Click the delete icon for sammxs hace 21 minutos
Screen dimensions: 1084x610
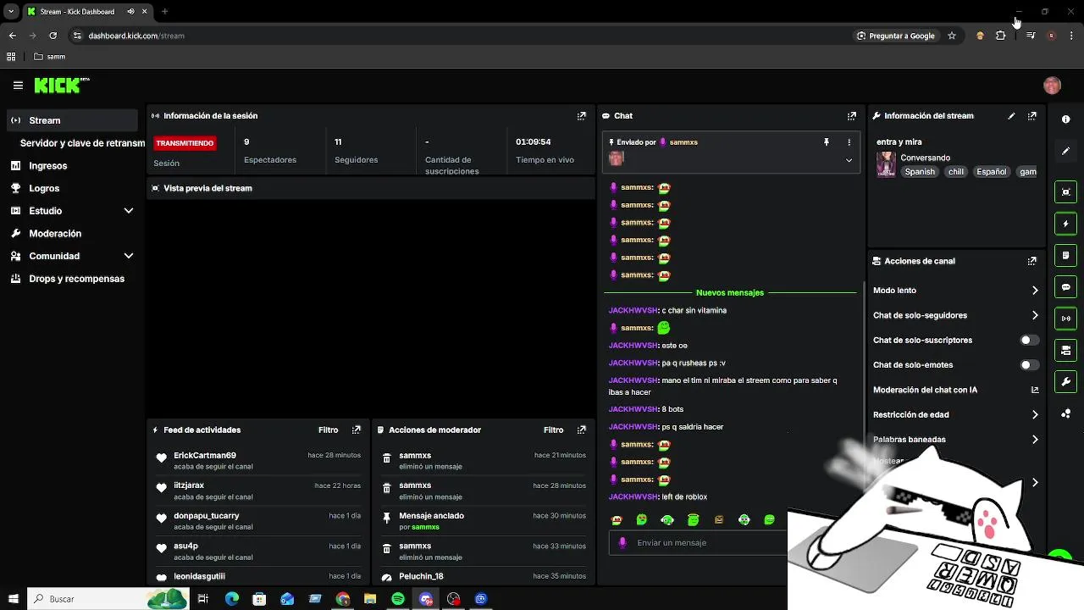[387, 458]
